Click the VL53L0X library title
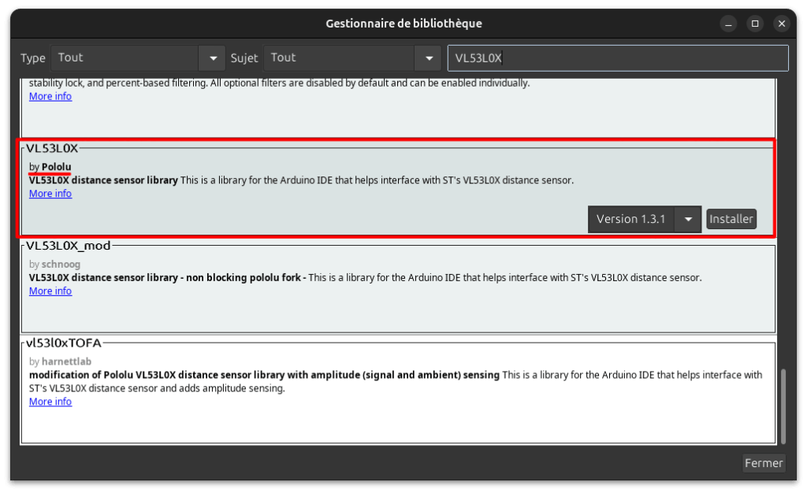 pos(52,149)
